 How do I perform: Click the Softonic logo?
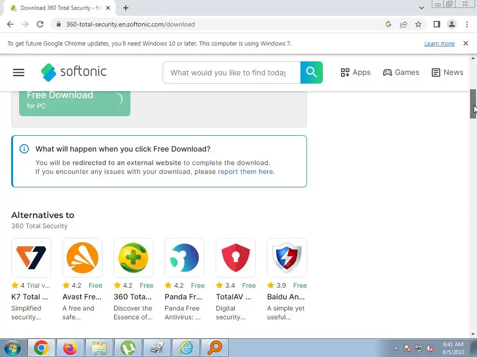coord(74,72)
